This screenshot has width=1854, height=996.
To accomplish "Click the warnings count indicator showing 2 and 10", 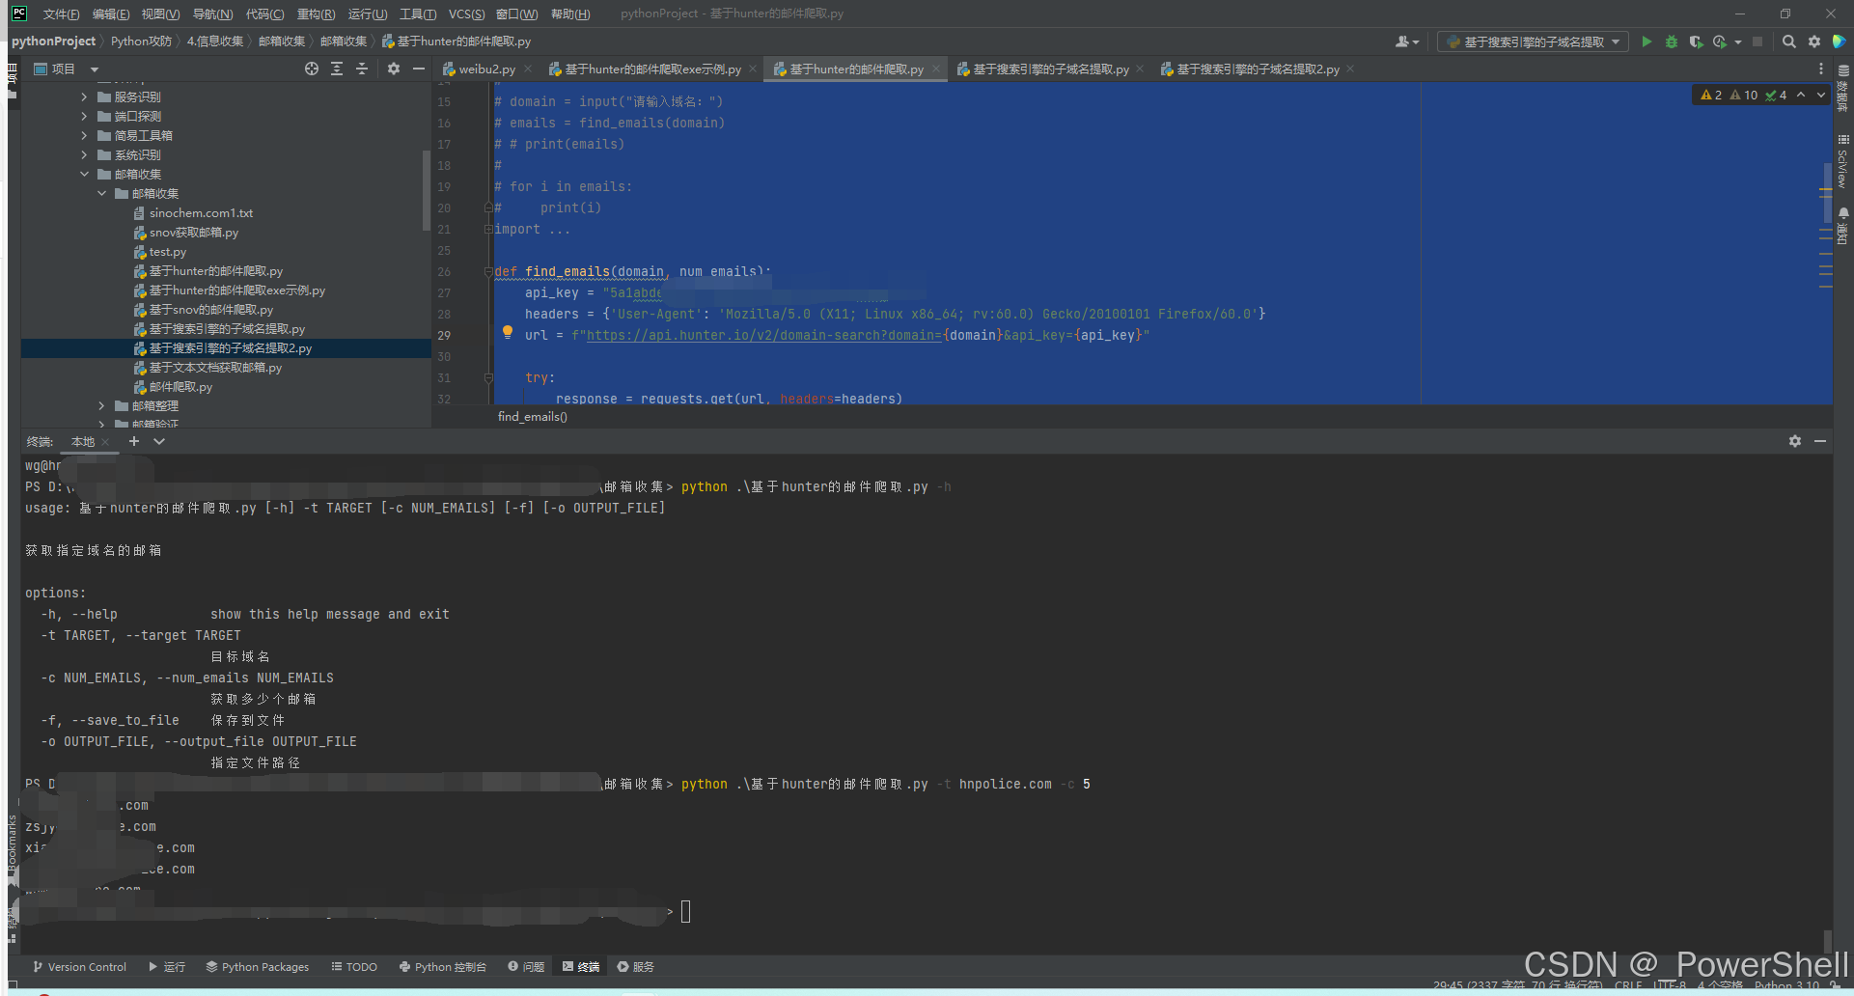I will click(x=1729, y=95).
